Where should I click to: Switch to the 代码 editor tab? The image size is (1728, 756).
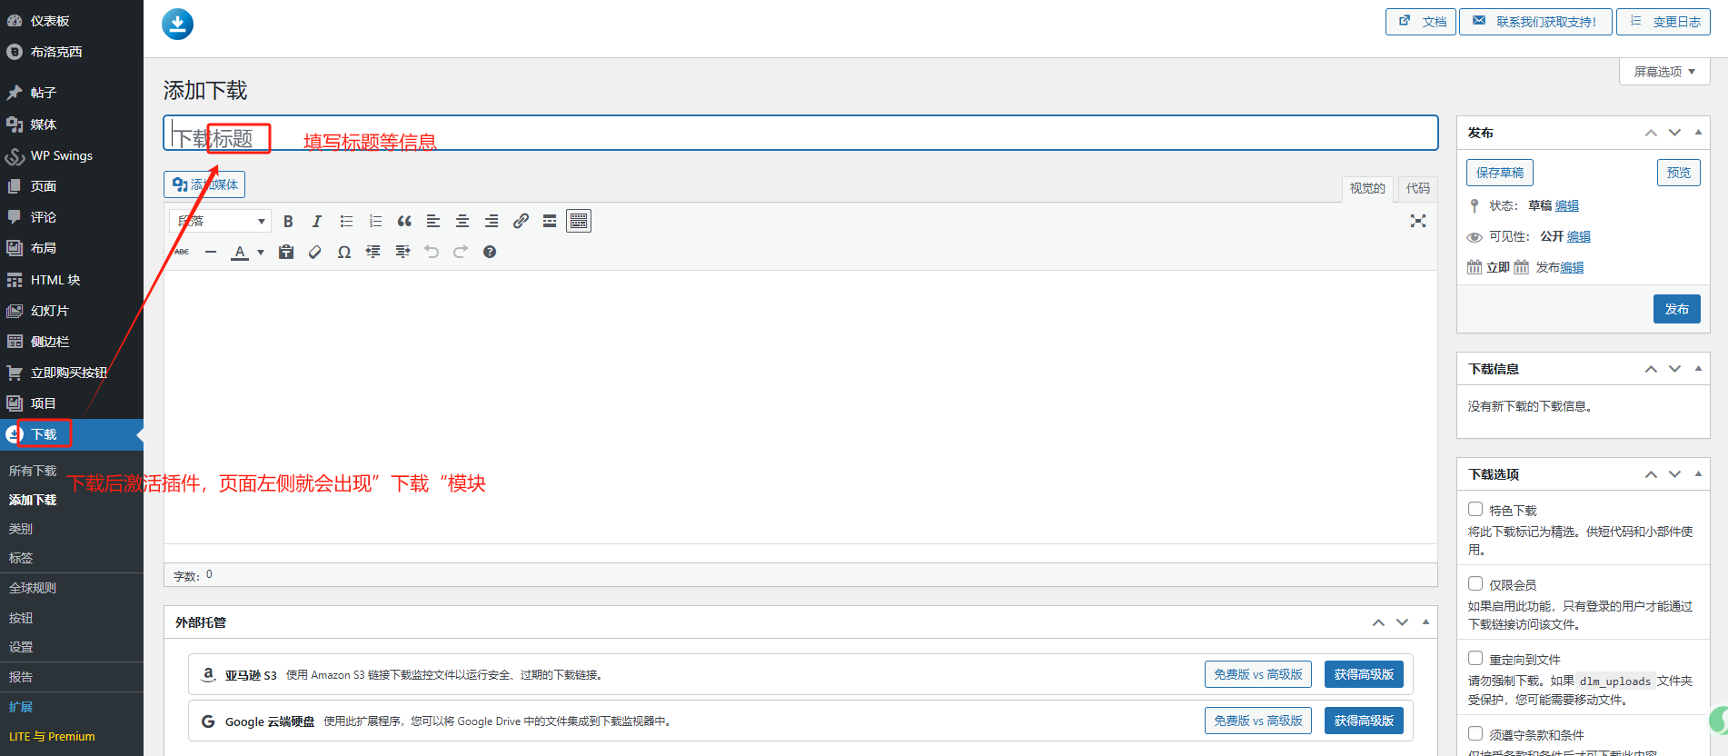coord(1417,188)
